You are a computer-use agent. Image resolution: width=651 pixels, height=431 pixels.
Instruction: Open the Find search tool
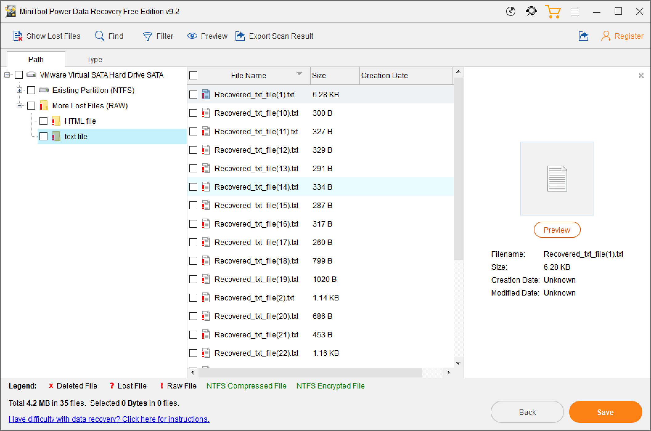(x=99, y=36)
